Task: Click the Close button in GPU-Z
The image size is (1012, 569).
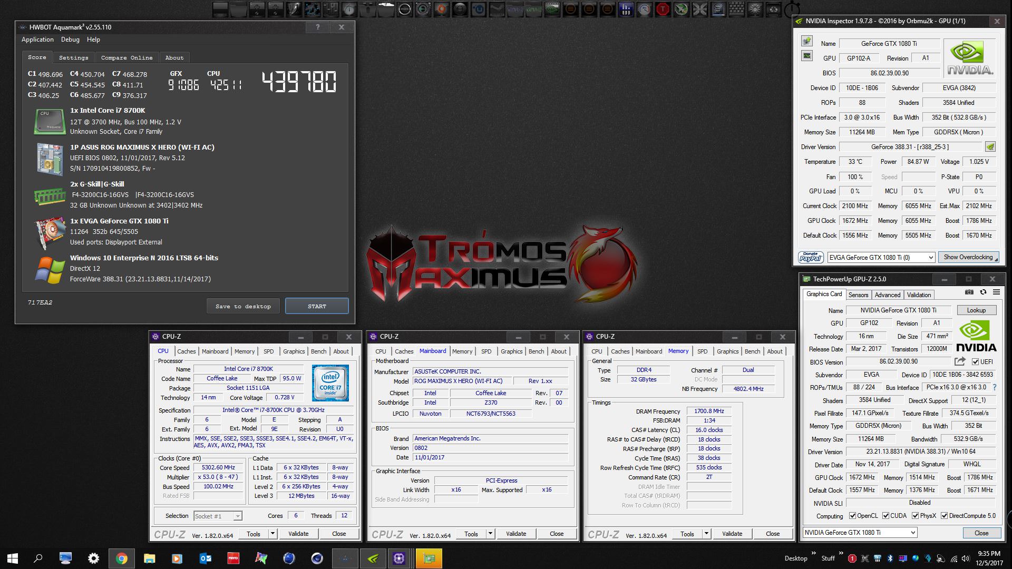Action: point(981,533)
